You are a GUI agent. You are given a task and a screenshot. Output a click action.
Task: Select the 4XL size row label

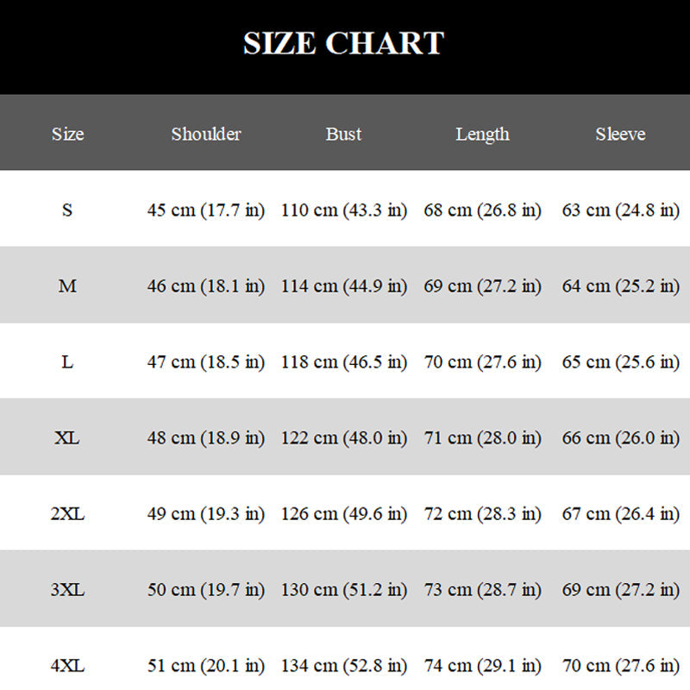(67, 666)
